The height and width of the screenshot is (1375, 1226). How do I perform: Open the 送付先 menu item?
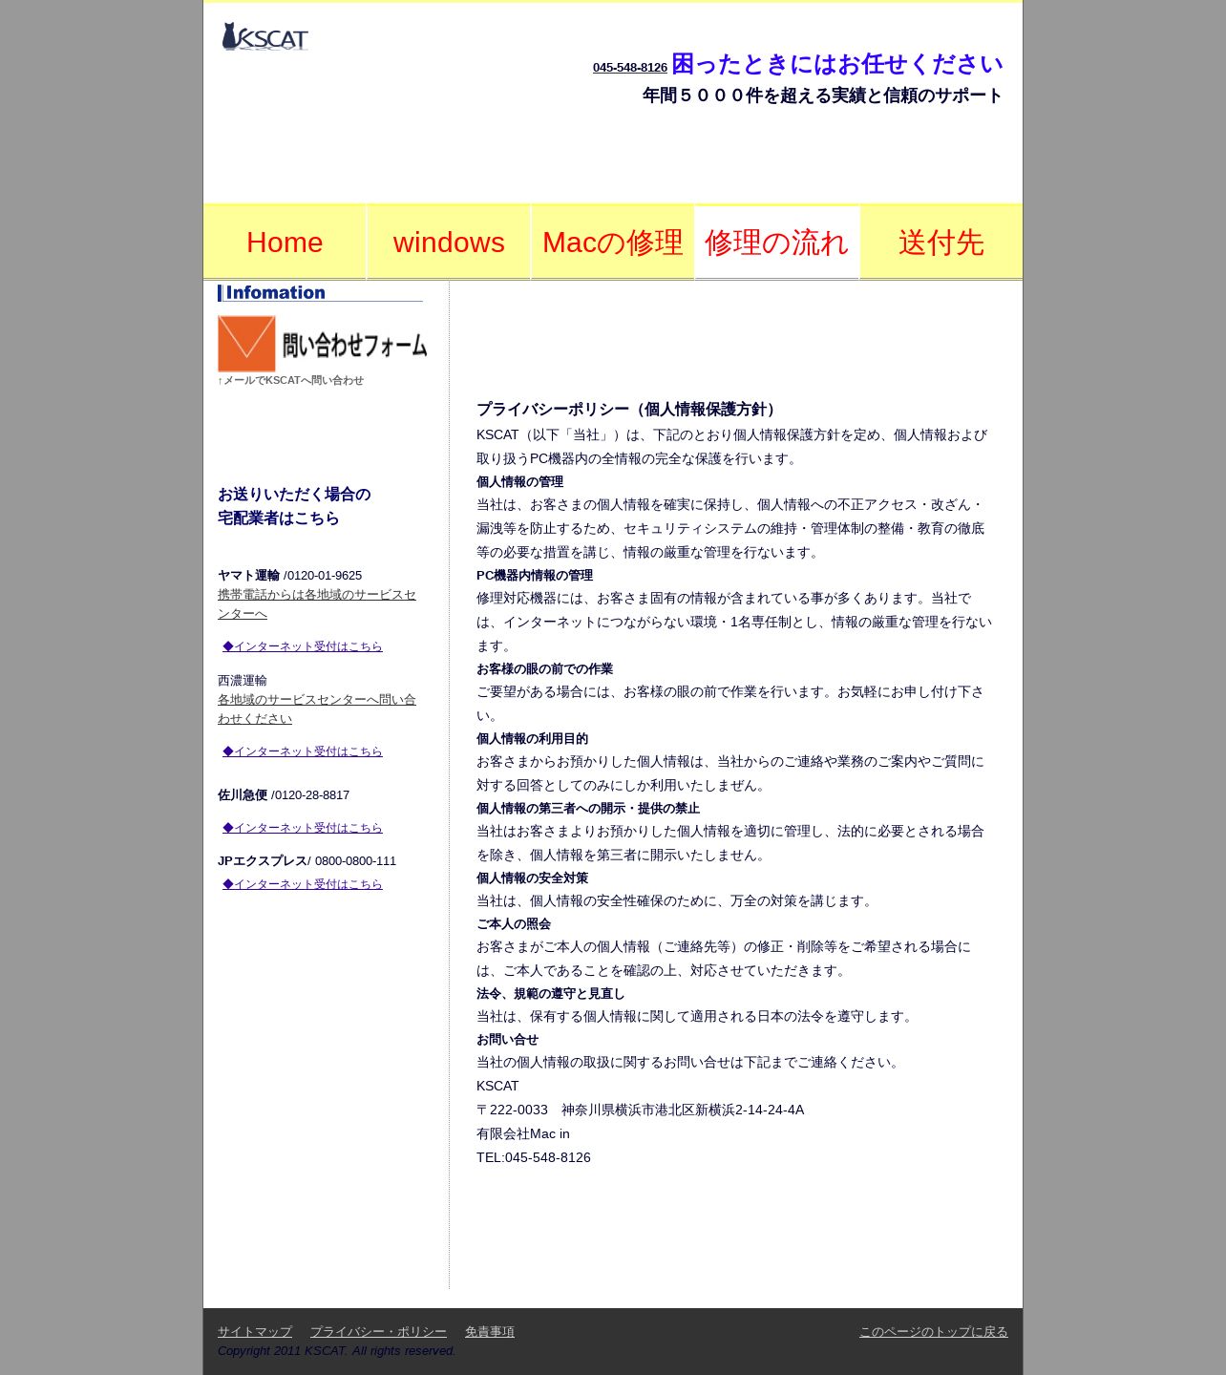coord(941,243)
